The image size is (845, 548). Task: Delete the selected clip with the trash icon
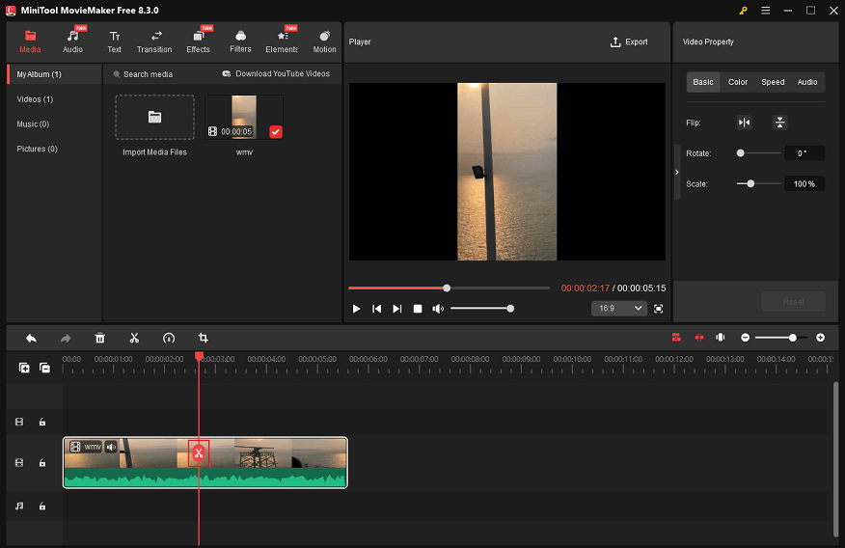[x=99, y=338]
